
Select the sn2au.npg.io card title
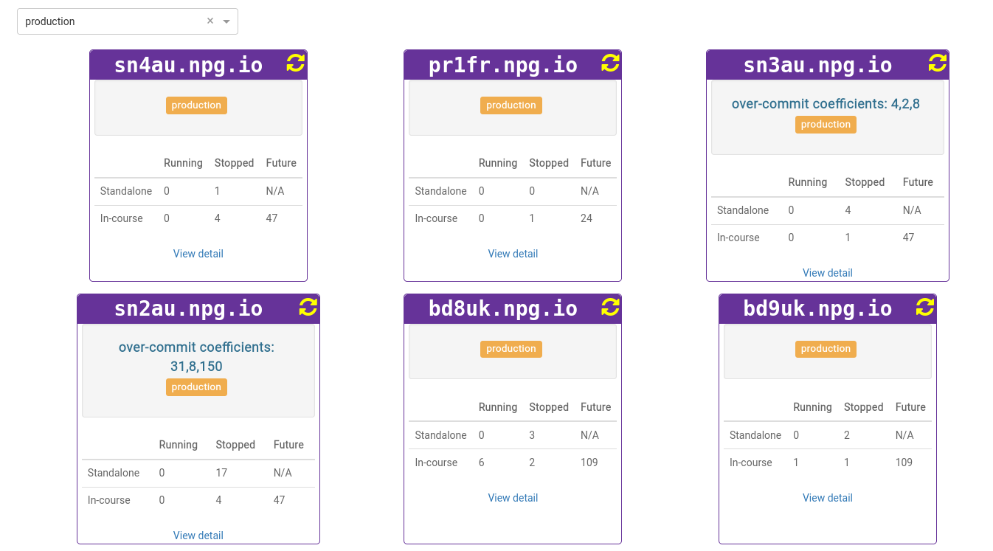pyautogui.click(x=189, y=308)
